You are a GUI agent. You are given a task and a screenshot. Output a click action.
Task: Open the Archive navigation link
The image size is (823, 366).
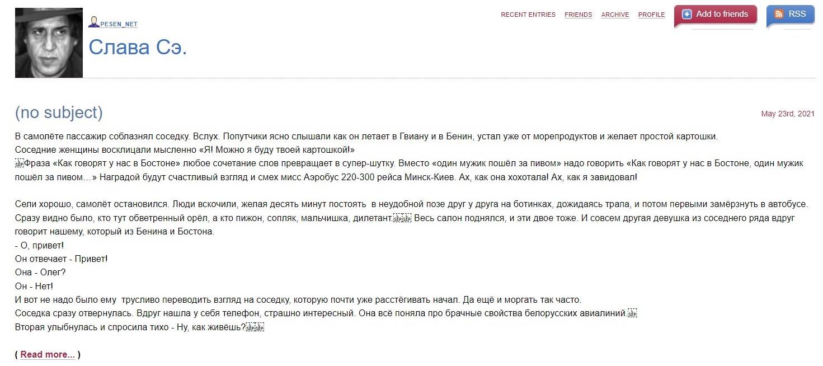tap(615, 15)
